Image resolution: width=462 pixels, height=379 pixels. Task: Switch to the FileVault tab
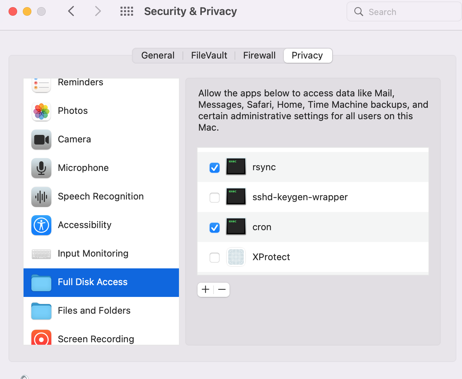(209, 55)
